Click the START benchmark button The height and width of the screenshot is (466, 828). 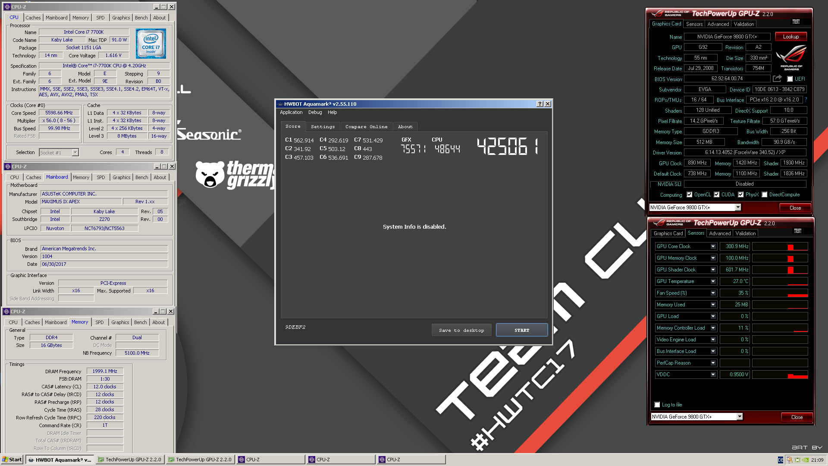522,330
